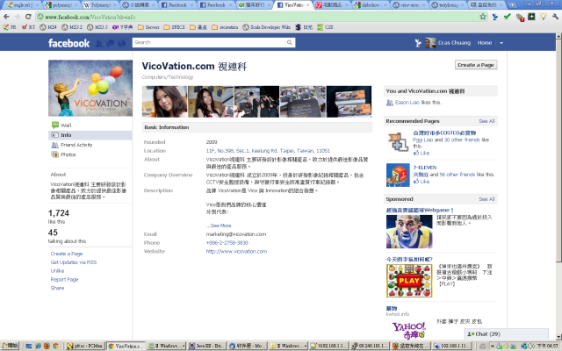This screenshot has height=351, width=562.
Task: Click the Share link in sidebar
Action: (57, 288)
